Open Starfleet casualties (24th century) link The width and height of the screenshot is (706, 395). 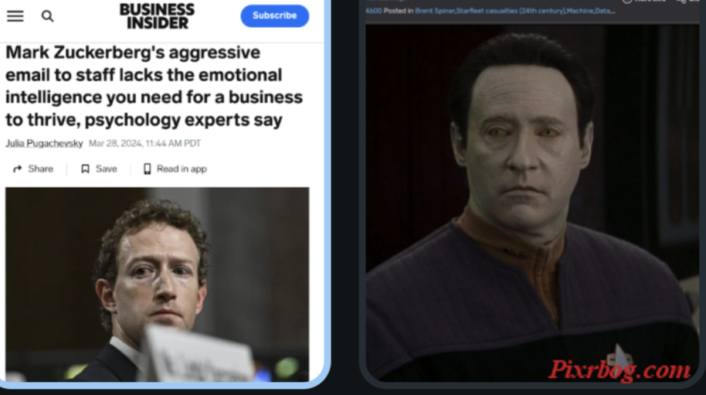point(511,11)
